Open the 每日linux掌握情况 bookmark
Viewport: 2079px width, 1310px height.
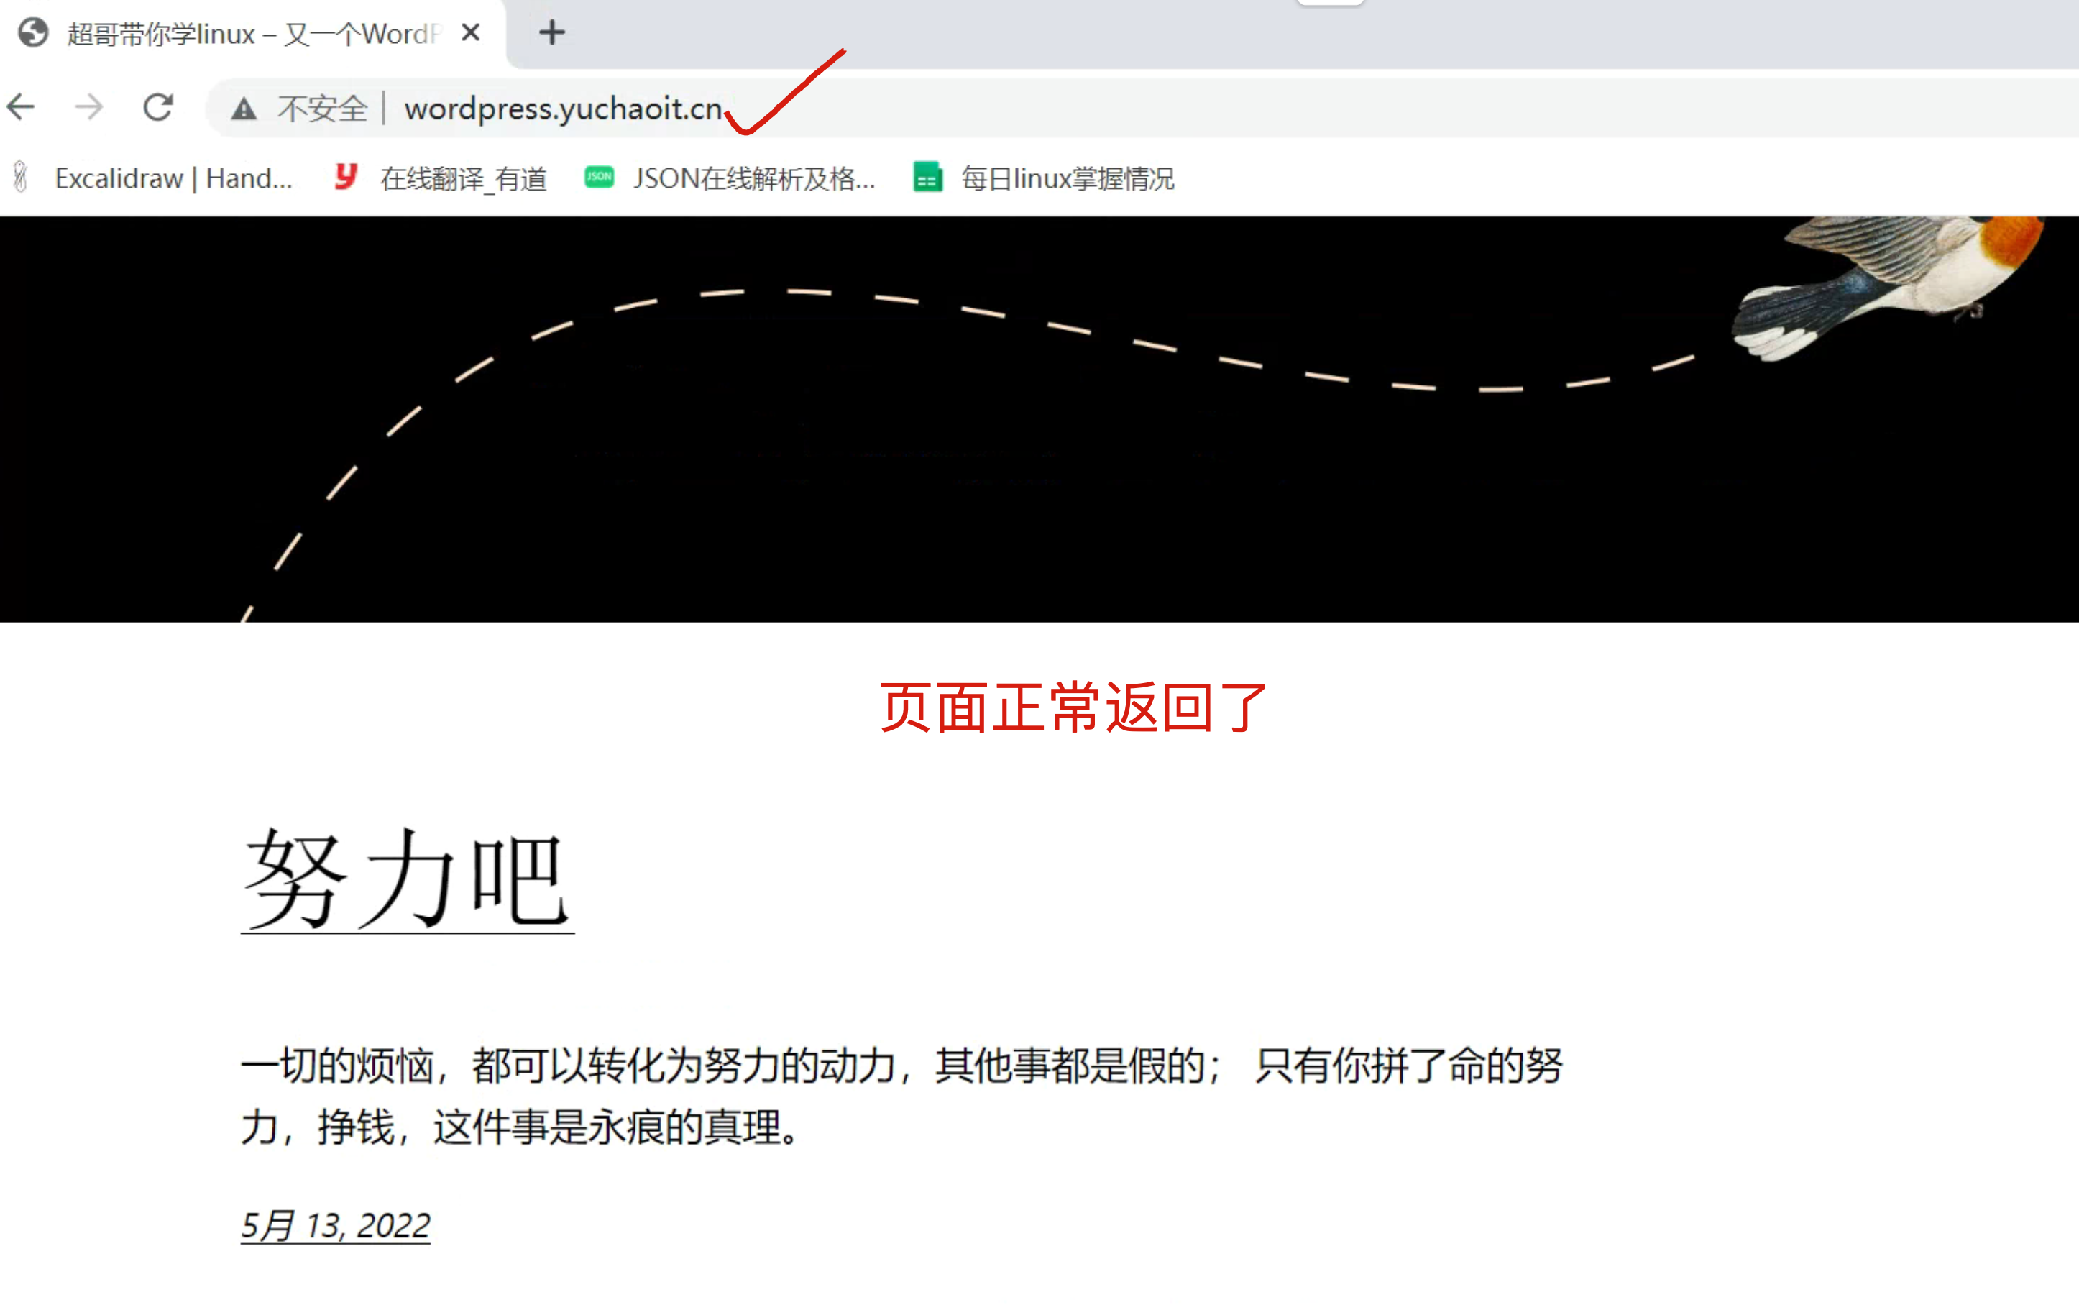click(1067, 178)
